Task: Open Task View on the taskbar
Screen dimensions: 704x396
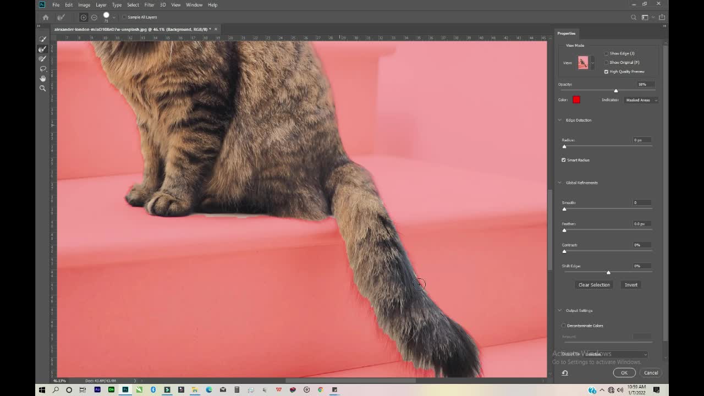Action: (82, 390)
